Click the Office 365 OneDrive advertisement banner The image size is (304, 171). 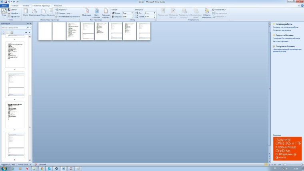(x=287, y=148)
